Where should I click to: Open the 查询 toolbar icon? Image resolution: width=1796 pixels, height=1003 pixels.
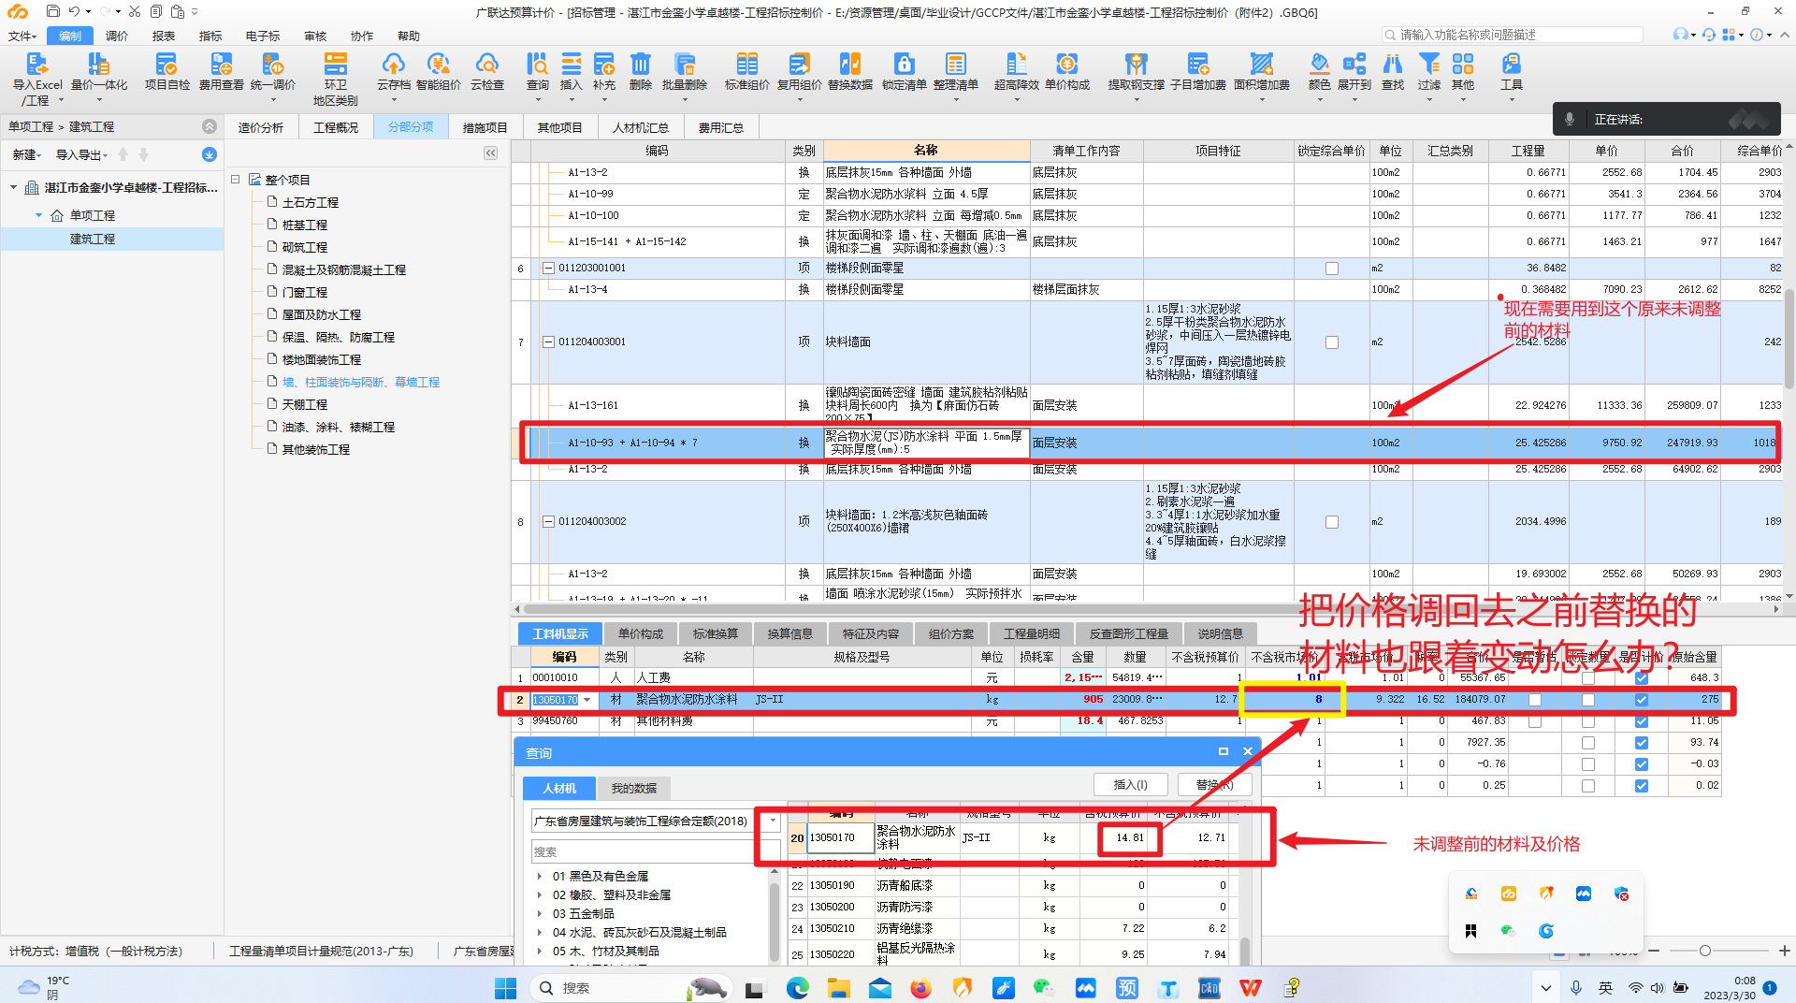[537, 71]
